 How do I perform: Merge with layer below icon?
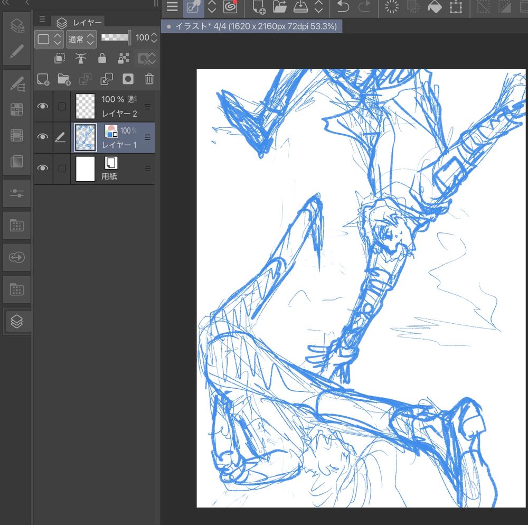point(107,79)
